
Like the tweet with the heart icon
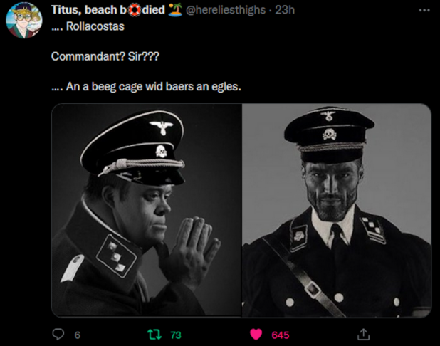(256, 335)
